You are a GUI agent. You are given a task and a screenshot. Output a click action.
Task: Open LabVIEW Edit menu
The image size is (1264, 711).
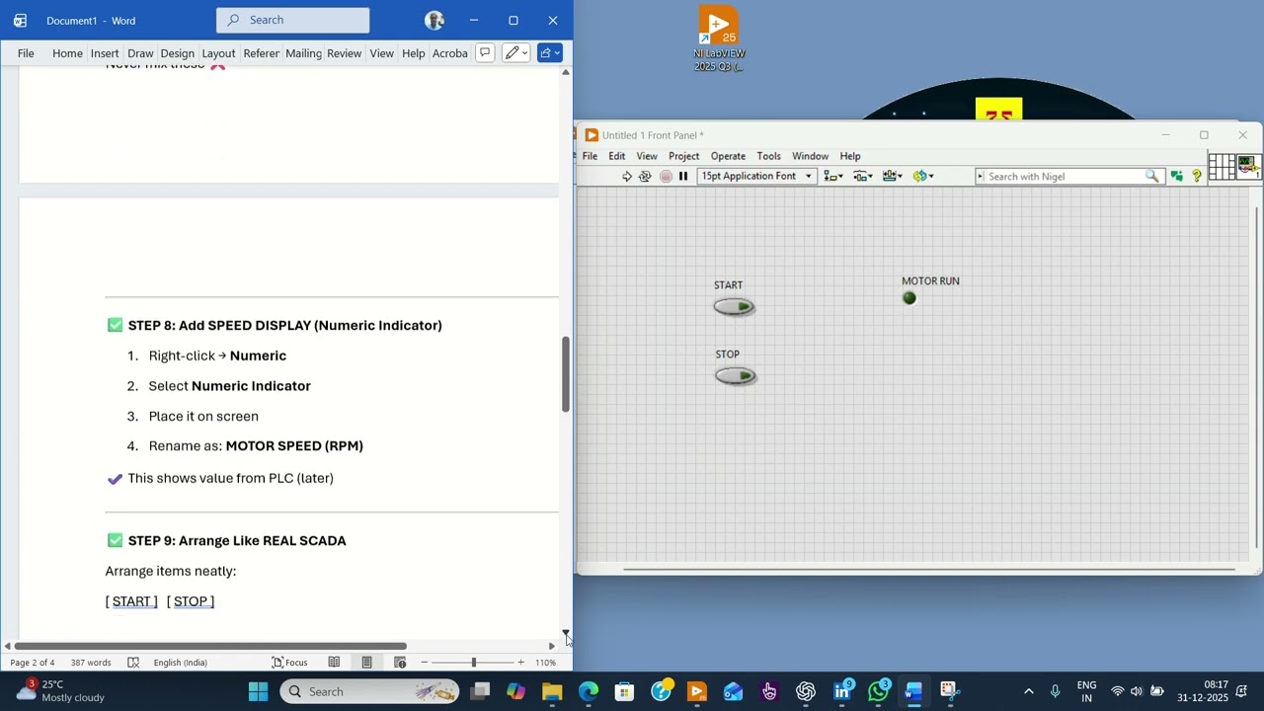(x=617, y=156)
